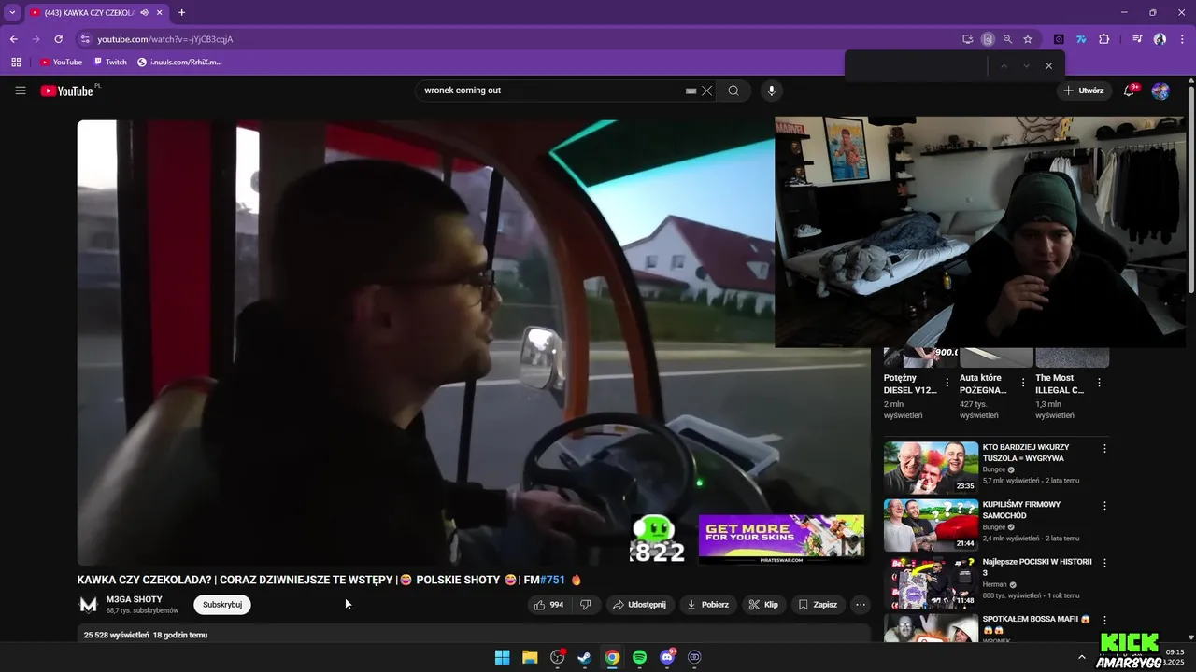Screen dimensions: 1196x672
Task: Open the Twitch bookmark
Action: tap(109, 62)
